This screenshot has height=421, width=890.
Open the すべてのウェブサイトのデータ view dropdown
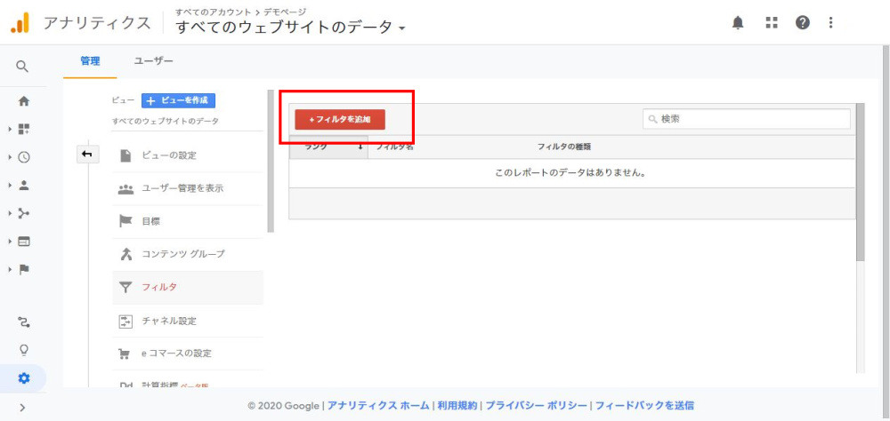pyautogui.click(x=290, y=28)
